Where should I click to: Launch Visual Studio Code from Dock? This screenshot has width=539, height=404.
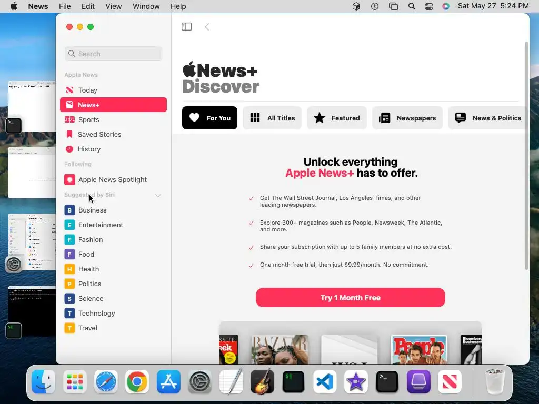325,382
